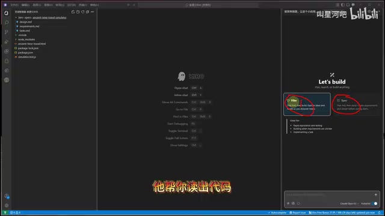
Task: Click the errors and warnings status indicator
Action: point(15,213)
